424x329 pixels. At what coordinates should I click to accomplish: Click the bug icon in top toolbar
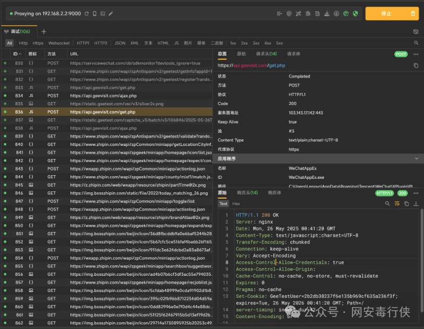tap(308, 14)
